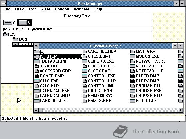
Task: Minimize the C:\WINDOWS\*.* window
Action: click(x=175, y=46)
